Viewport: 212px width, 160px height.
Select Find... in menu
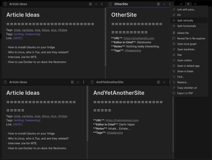coord(189,77)
